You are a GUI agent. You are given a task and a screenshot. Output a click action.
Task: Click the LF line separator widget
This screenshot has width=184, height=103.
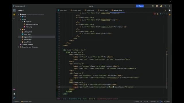click(x=141, y=102)
